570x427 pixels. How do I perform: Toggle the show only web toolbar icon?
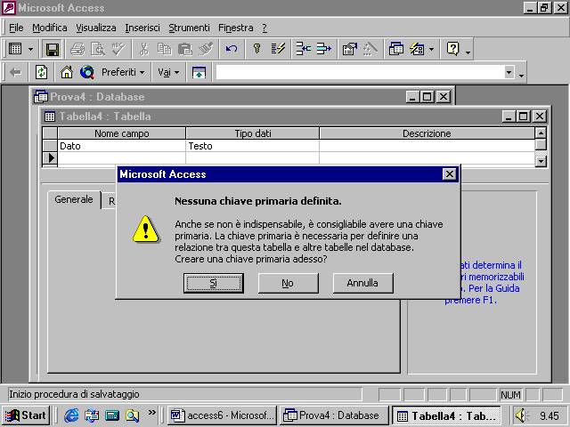pyautogui.click(x=199, y=72)
